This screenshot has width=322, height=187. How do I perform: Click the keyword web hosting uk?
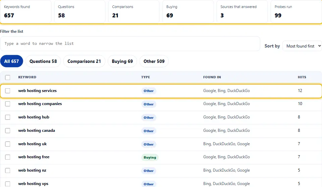(33, 144)
